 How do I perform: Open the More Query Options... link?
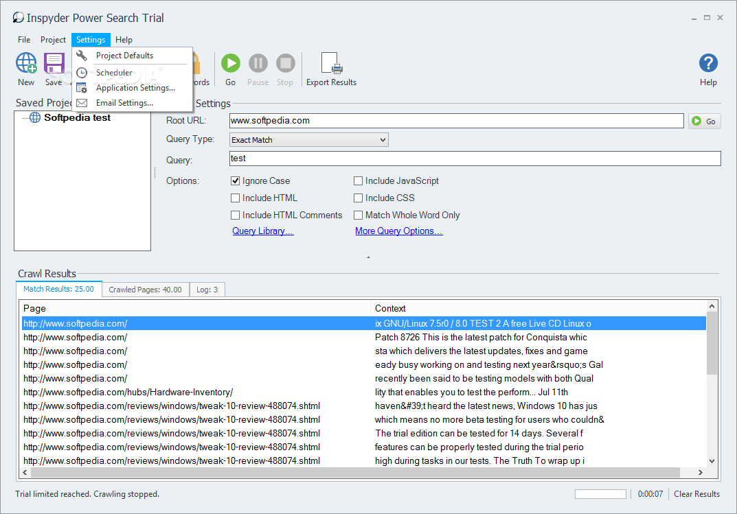click(x=398, y=231)
